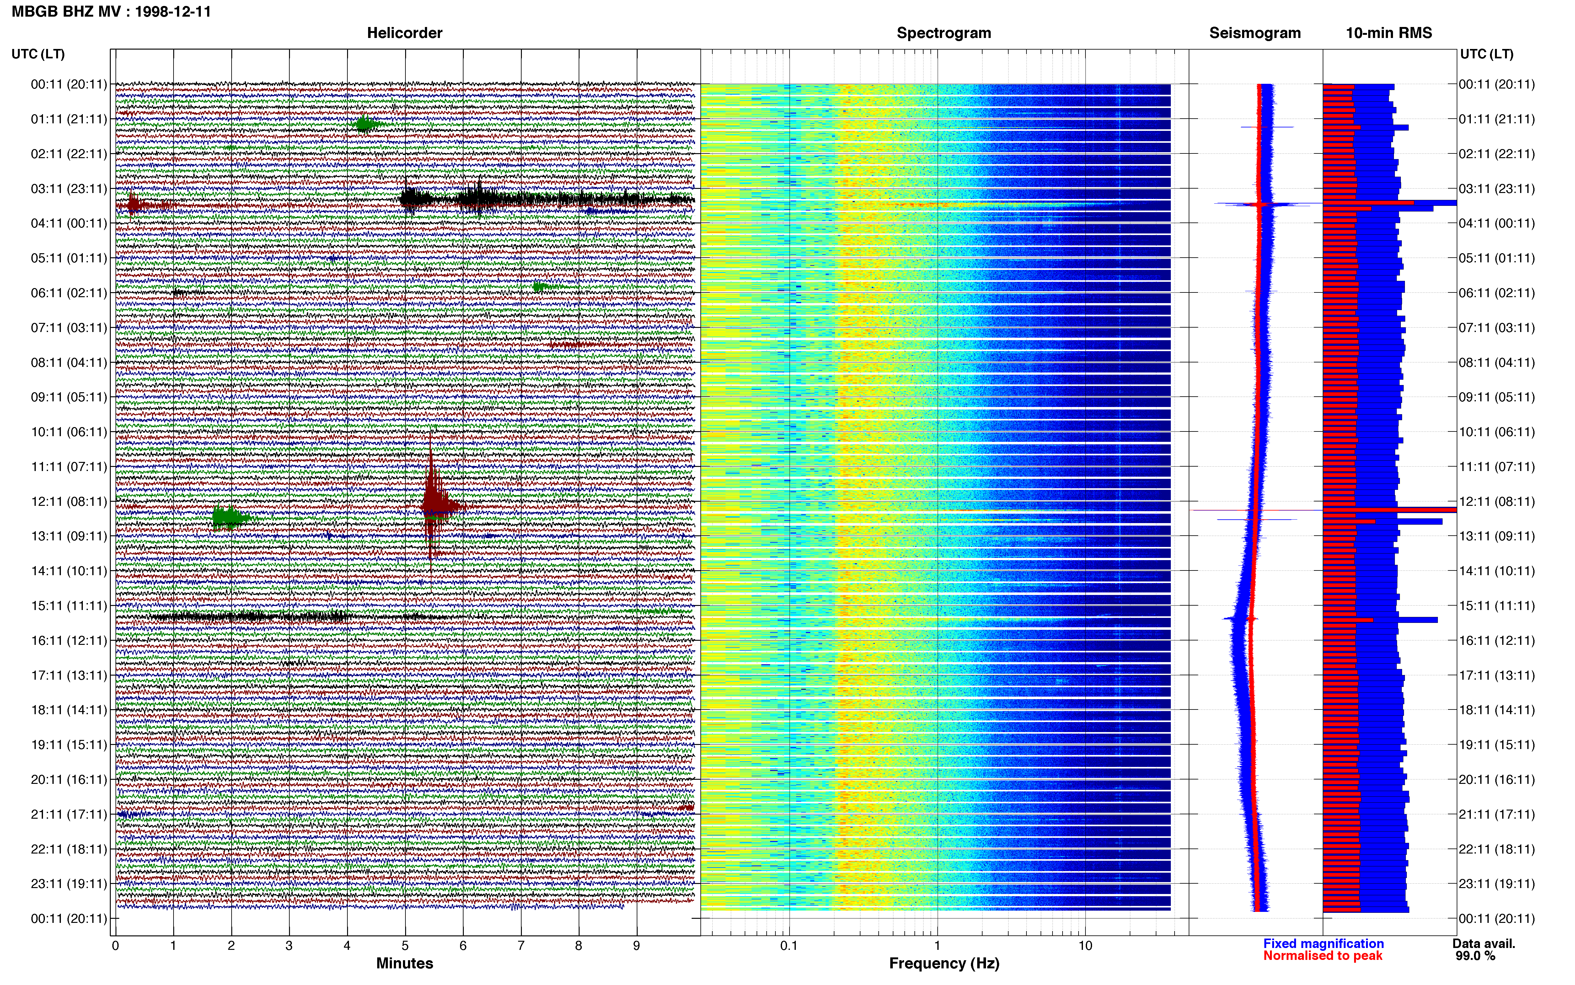Click the RMS peak bar below 15:11
The width and height of the screenshot is (1575, 985).
tap(1379, 619)
